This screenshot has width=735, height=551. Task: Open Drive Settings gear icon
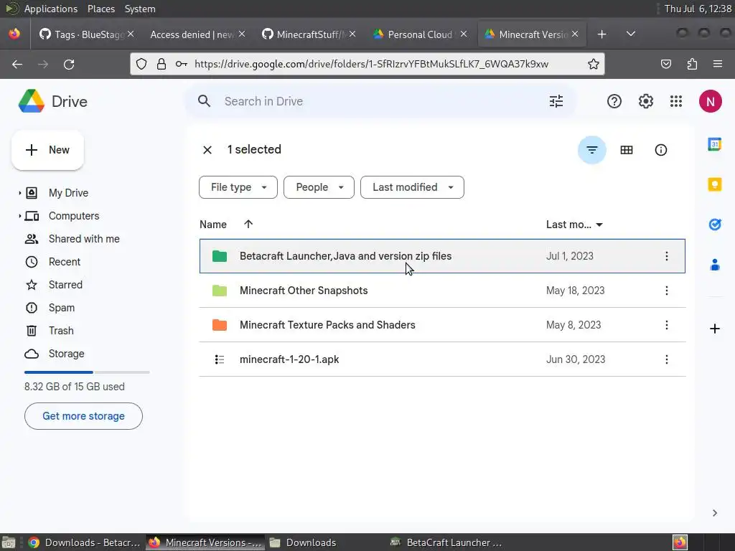(x=645, y=101)
